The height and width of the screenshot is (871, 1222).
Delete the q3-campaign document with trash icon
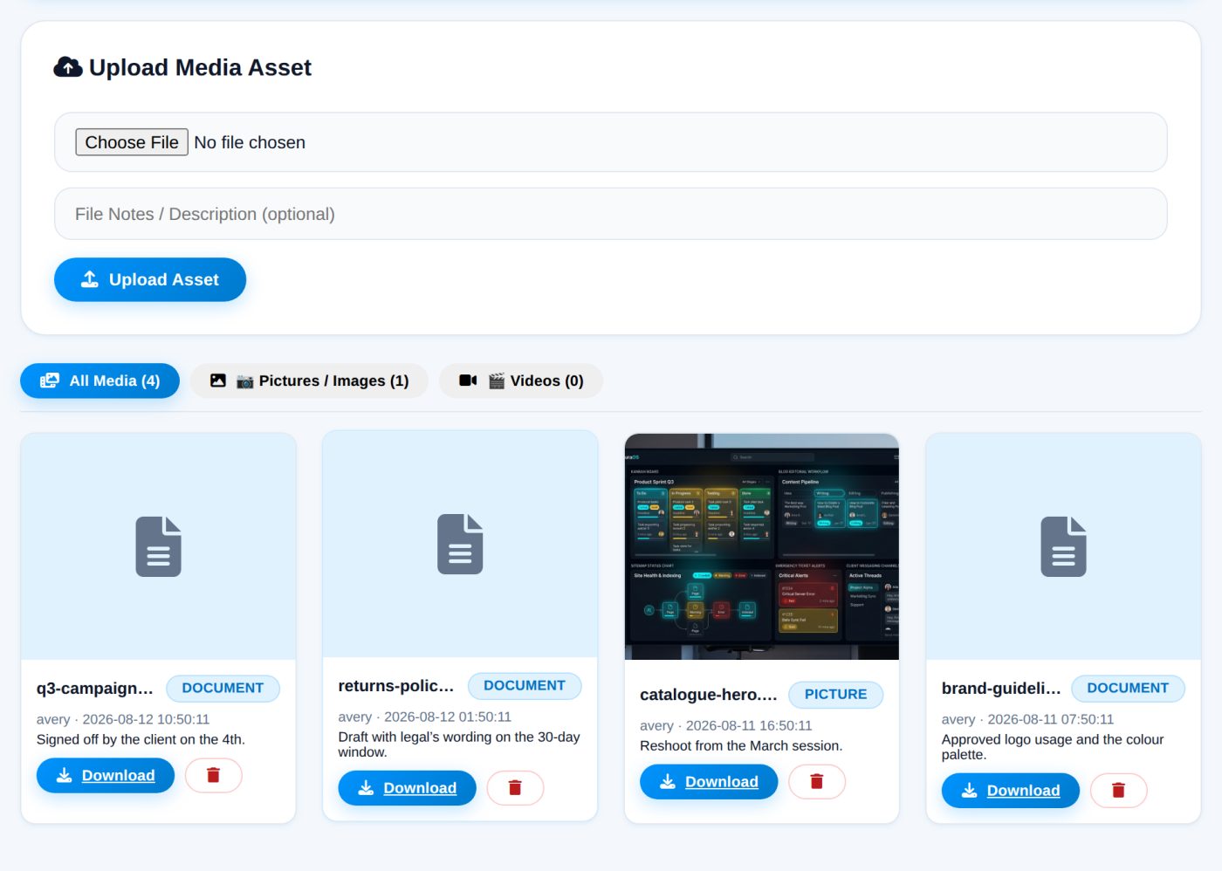(x=213, y=775)
